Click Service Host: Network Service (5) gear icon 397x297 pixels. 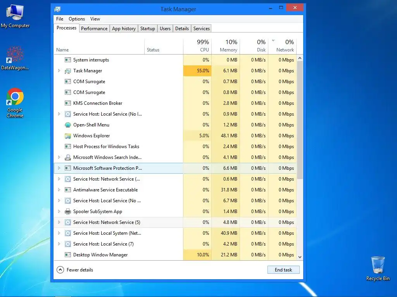(x=67, y=222)
